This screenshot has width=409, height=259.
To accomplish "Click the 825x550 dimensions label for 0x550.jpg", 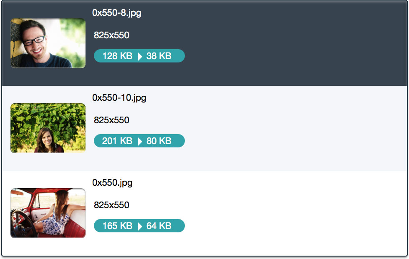I will (111, 205).
